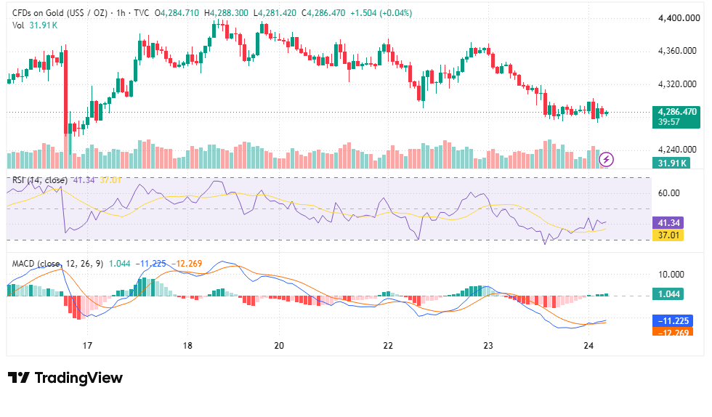
Task: Click the RSI 60.00 scale label
Action: (669, 193)
